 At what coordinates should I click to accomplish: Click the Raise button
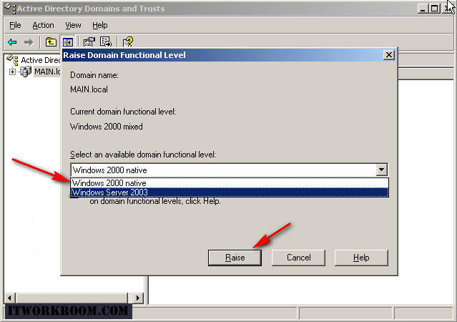coord(235,258)
